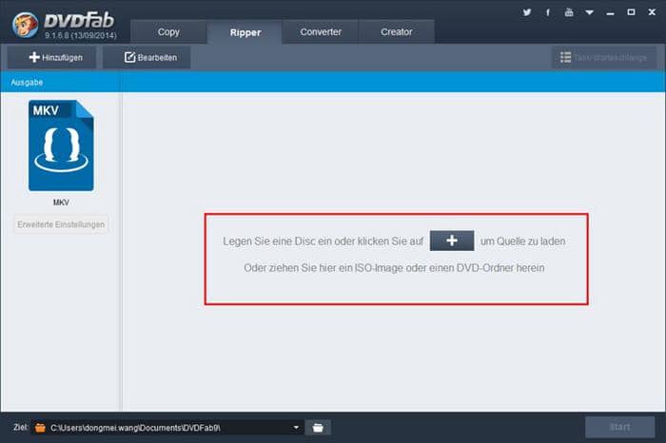Image resolution: width=666 pixels, height=443 pixels.
Task: Expand the title bar dropdown arrow menu
Action: (x=590, y=12)
